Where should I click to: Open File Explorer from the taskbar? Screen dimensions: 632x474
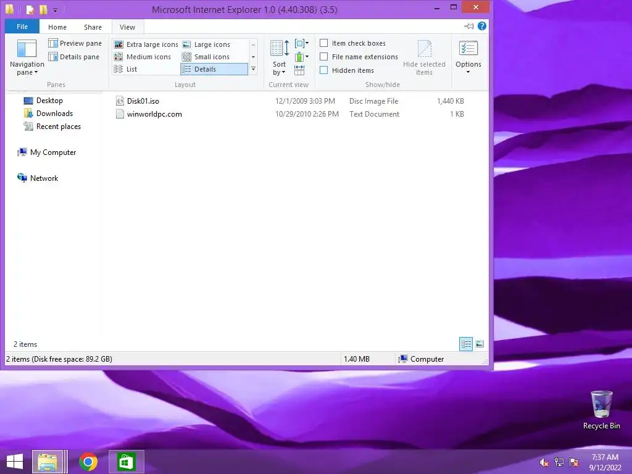tap(48, 462)
